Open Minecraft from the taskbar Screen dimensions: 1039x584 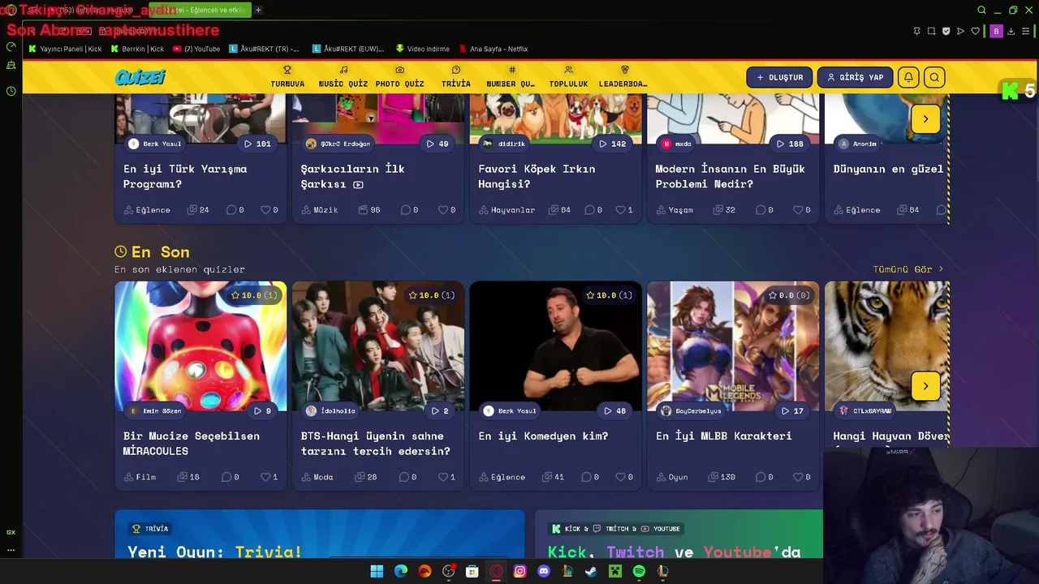615,571
